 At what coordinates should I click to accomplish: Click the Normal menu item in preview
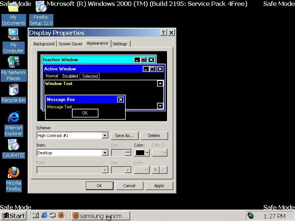52,76
